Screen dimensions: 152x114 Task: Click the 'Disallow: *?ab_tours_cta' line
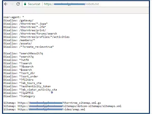pos(22,83)
